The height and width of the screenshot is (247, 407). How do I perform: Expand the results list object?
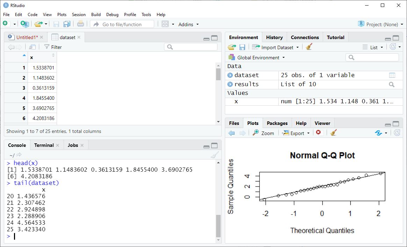[x=231, y=84]
